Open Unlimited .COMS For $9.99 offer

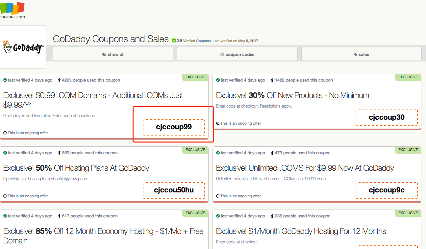click(305, 168)
